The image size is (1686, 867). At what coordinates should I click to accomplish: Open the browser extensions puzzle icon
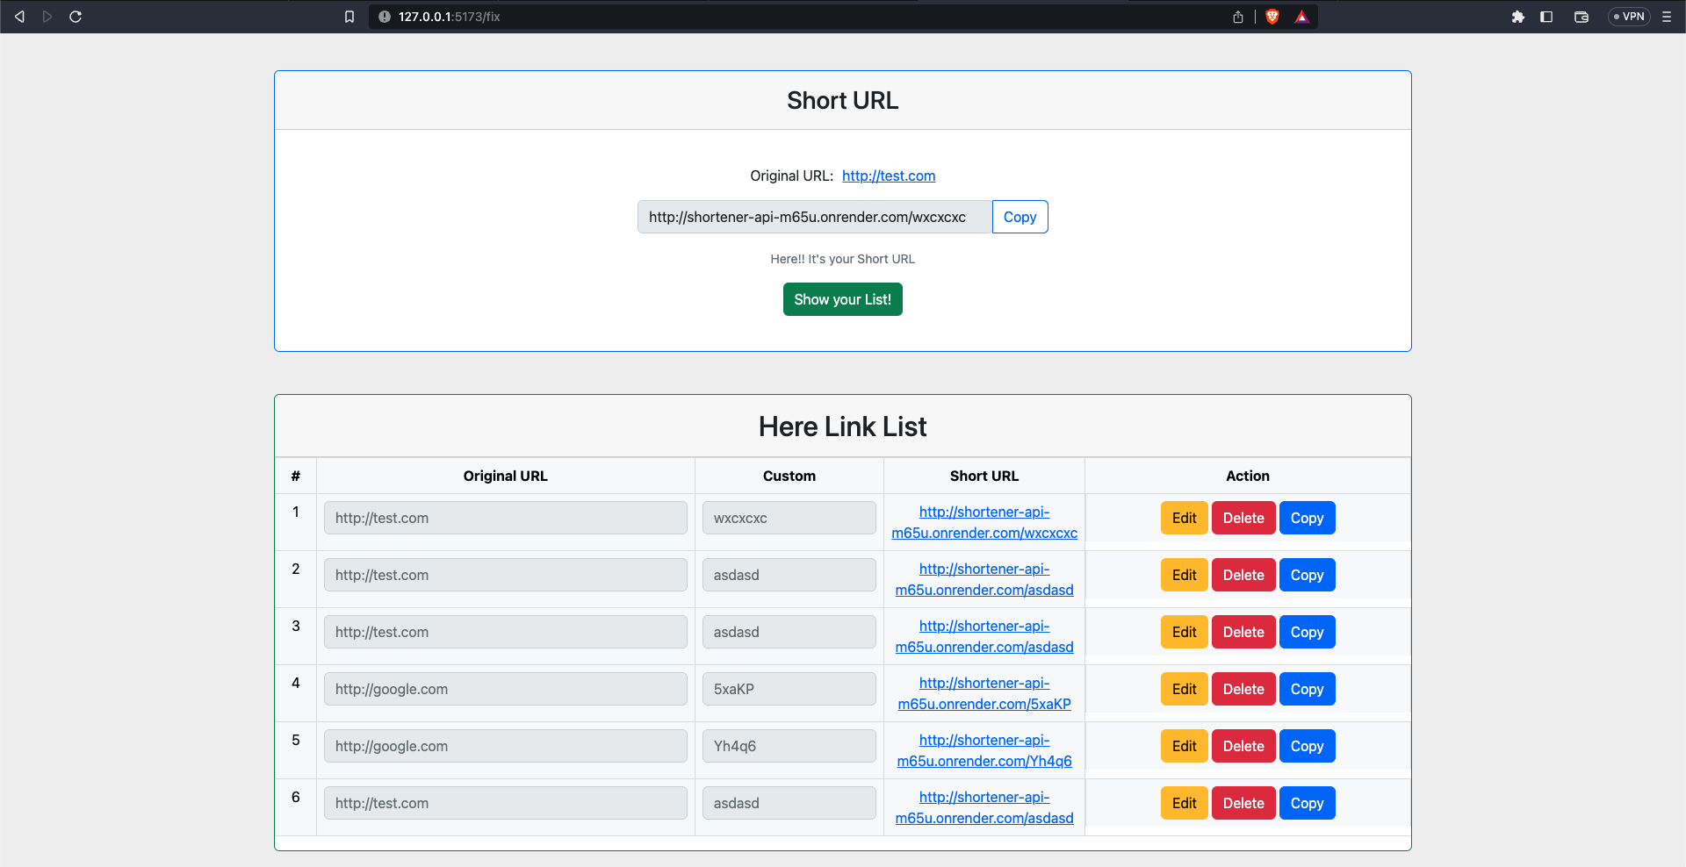point(1518,17)
